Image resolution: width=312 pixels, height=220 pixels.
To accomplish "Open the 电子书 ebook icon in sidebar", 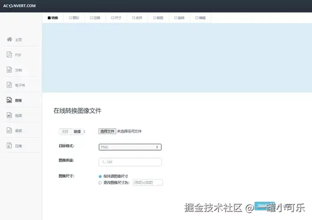I will pos(9,85).
